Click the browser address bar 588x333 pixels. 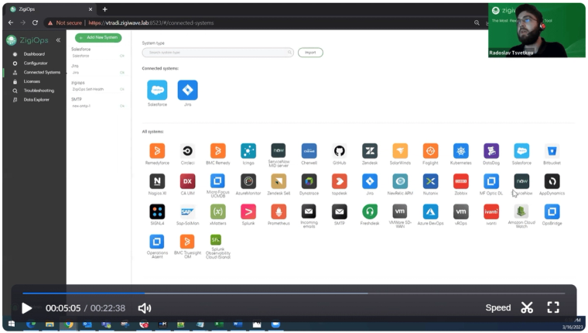coord(258,23)
